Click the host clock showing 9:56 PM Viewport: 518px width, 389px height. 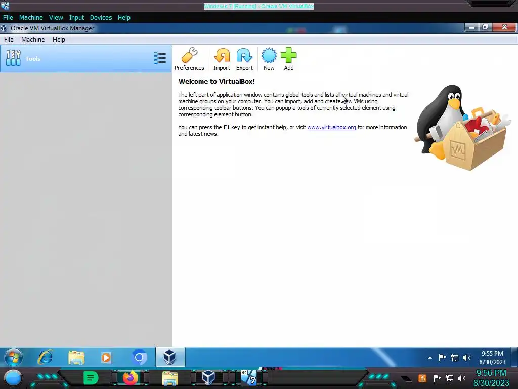click(491, 378)
